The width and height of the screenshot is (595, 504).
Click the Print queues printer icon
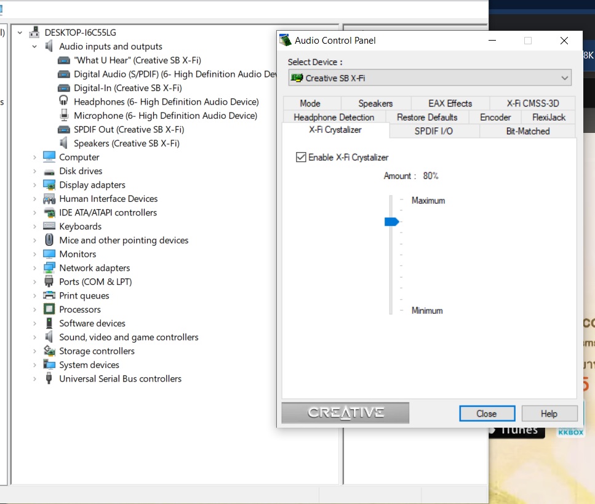pos(49,295)
